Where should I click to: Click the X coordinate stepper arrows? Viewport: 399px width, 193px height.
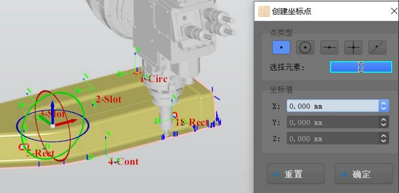pyautogui.click(x=384, y=105)
